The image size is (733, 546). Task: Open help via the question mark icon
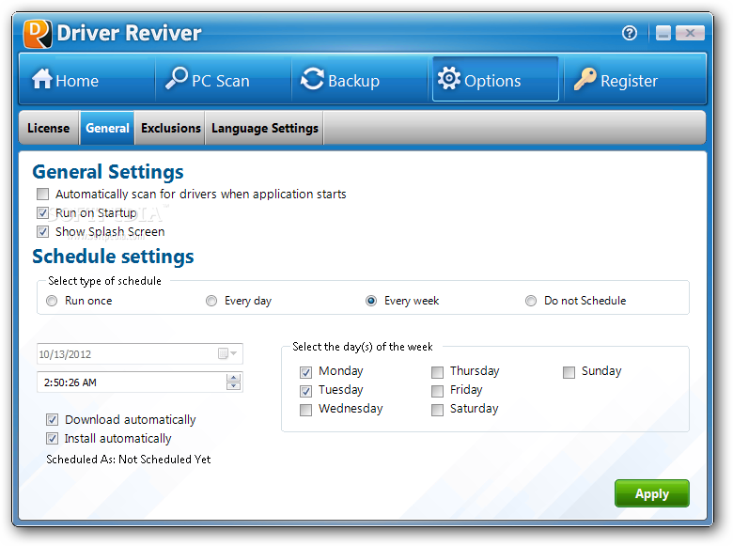630,33
